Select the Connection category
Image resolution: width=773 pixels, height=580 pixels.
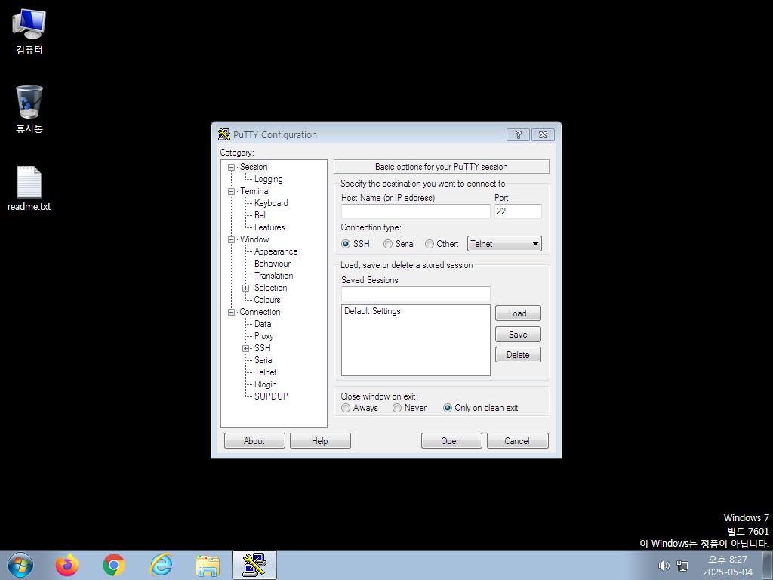[260, 312]
